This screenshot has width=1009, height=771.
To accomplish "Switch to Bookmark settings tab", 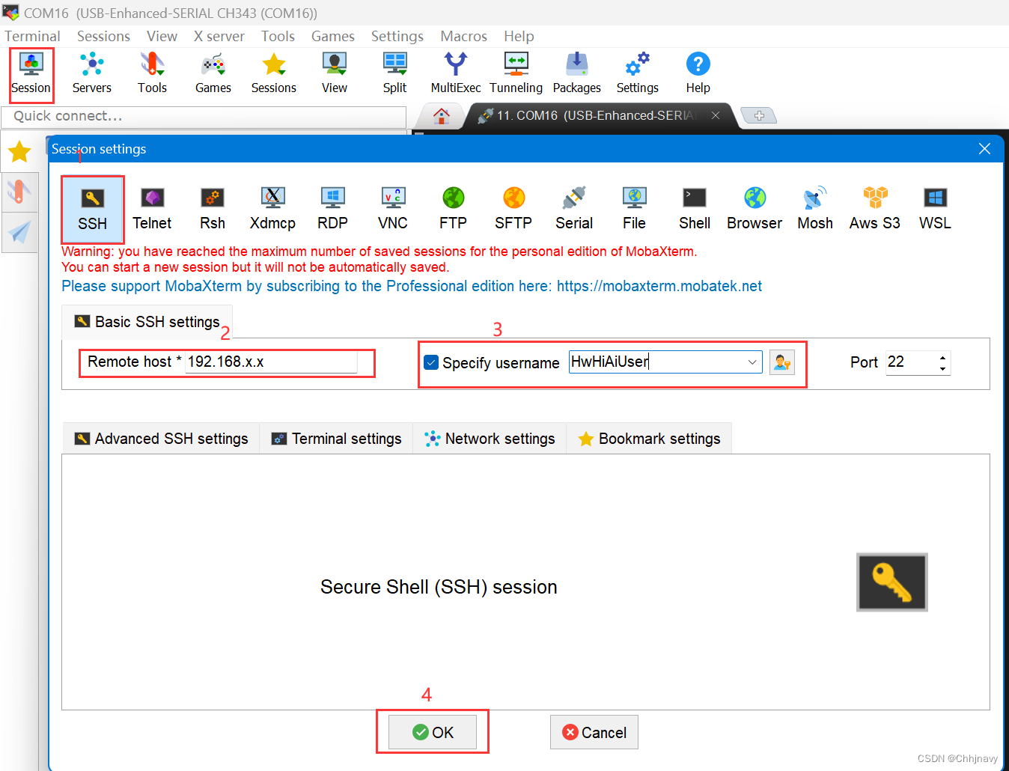I will (x=649, y=439).
